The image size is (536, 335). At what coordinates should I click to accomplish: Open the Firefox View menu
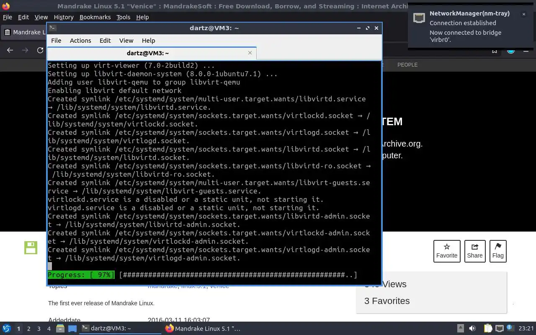(x=41, y=17)
